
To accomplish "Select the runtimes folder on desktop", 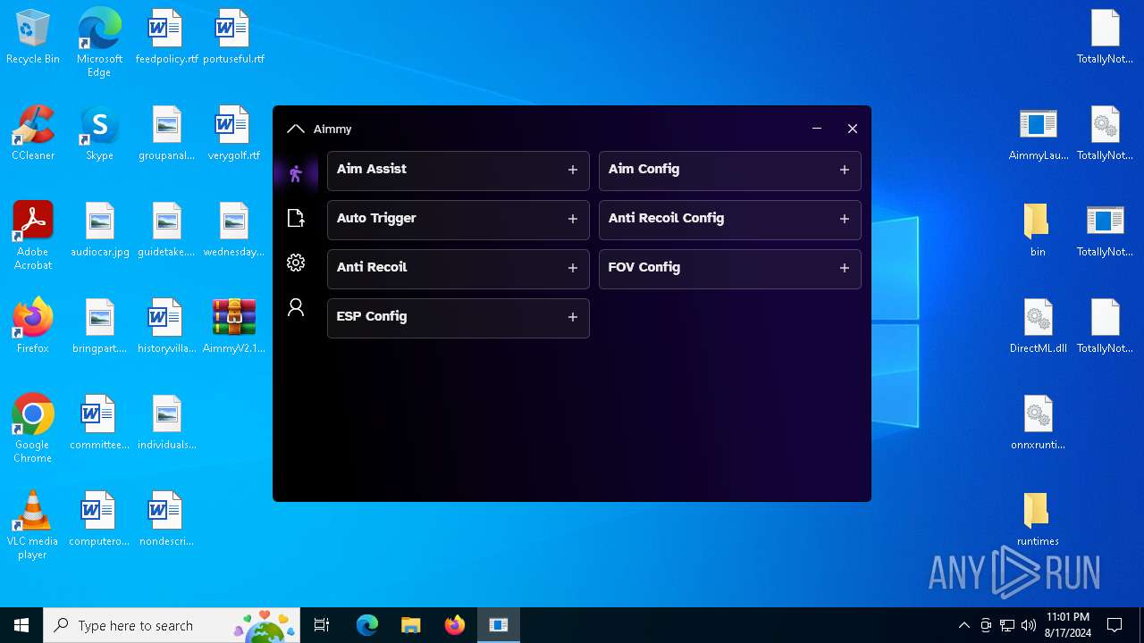I will pyautogui.click(x=1038, y=520).
